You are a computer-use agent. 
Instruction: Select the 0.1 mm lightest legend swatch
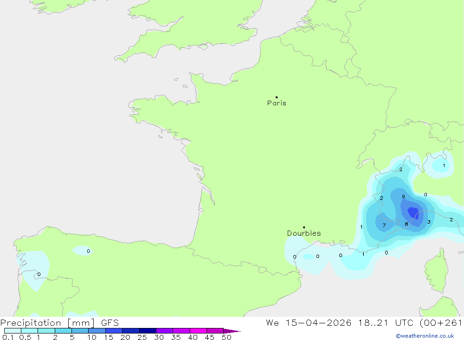pos(13,331)
